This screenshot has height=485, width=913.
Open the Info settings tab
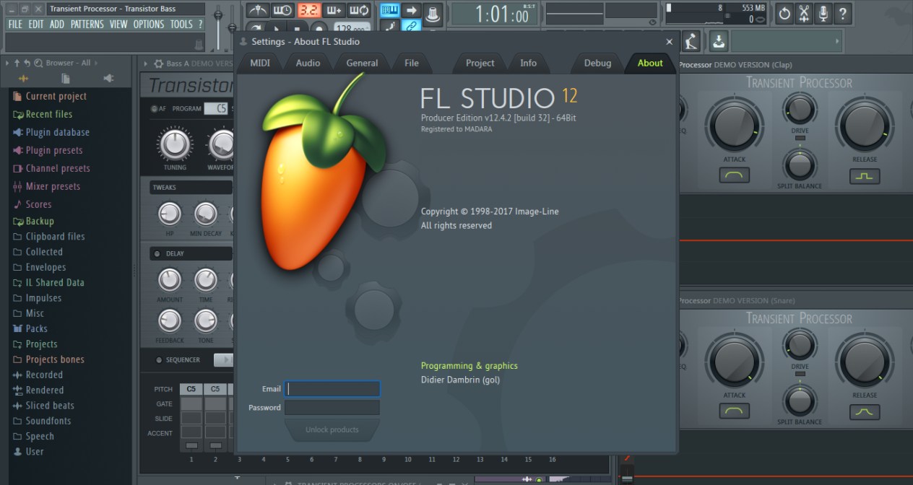tap(529, 63)
